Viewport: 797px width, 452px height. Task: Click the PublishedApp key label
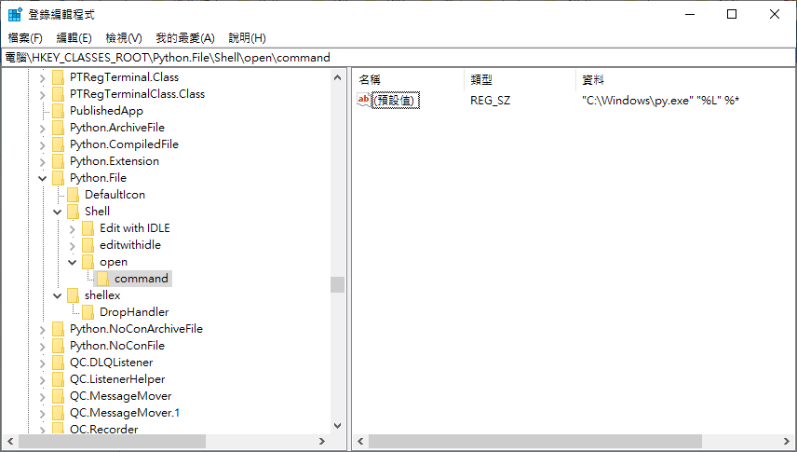[107, 111]
